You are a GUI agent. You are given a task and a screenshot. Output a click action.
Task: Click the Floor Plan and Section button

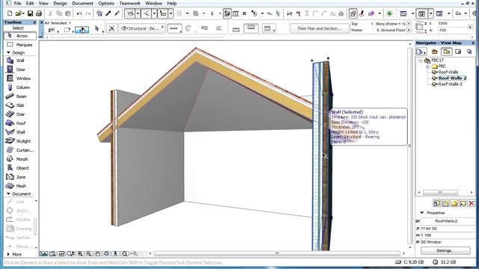320,28
